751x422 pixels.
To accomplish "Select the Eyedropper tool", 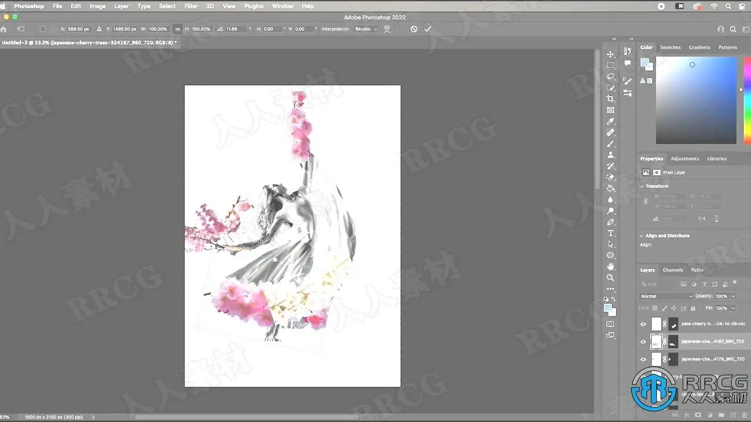I will pos(611,121).
